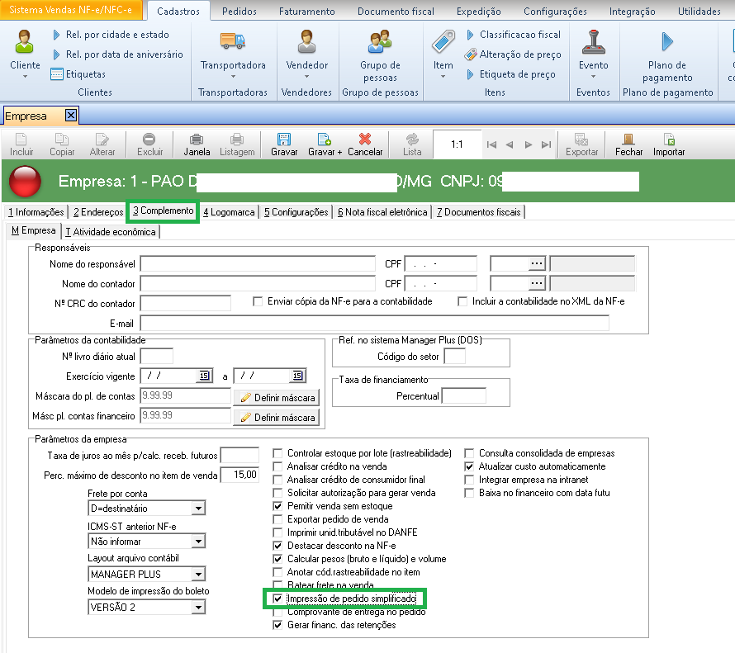Image resolution: width=735 pixels, height=653 pixels.
Task: Click first Definir máscara button
Action: coord(277,398)
